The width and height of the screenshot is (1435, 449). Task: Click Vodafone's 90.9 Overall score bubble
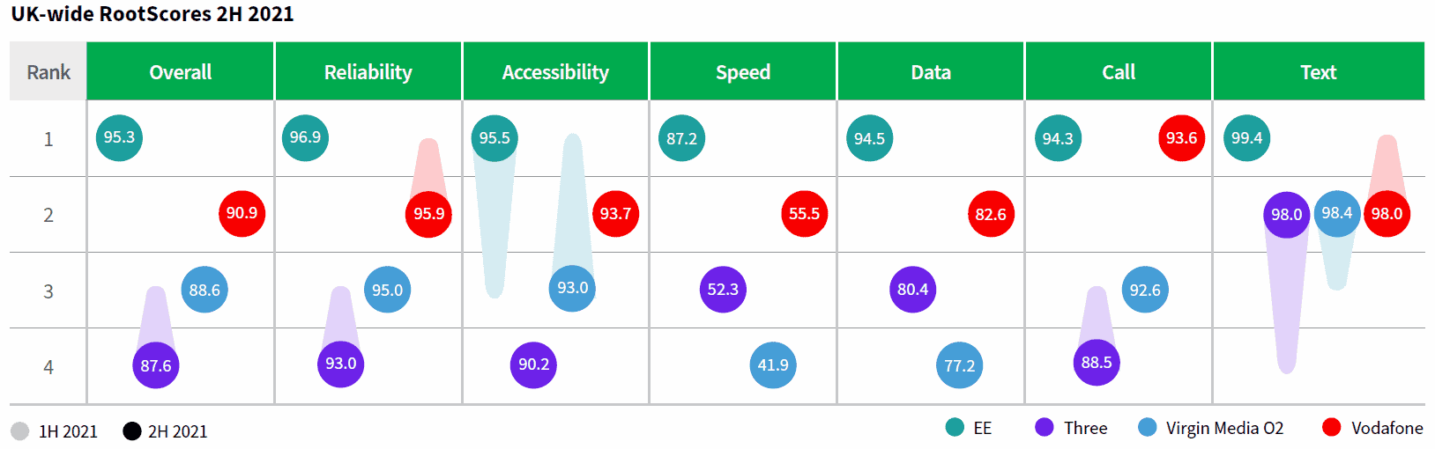pos(242,214)
